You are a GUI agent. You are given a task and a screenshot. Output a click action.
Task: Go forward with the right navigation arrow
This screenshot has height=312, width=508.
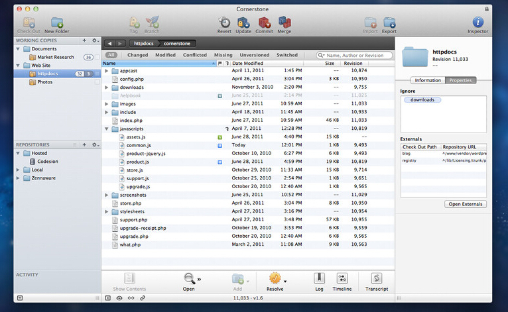120,43
